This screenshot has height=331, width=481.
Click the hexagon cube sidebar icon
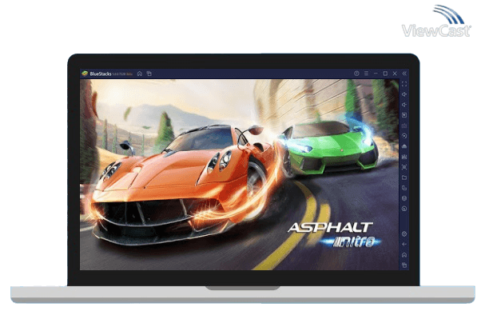pos(404,198)
